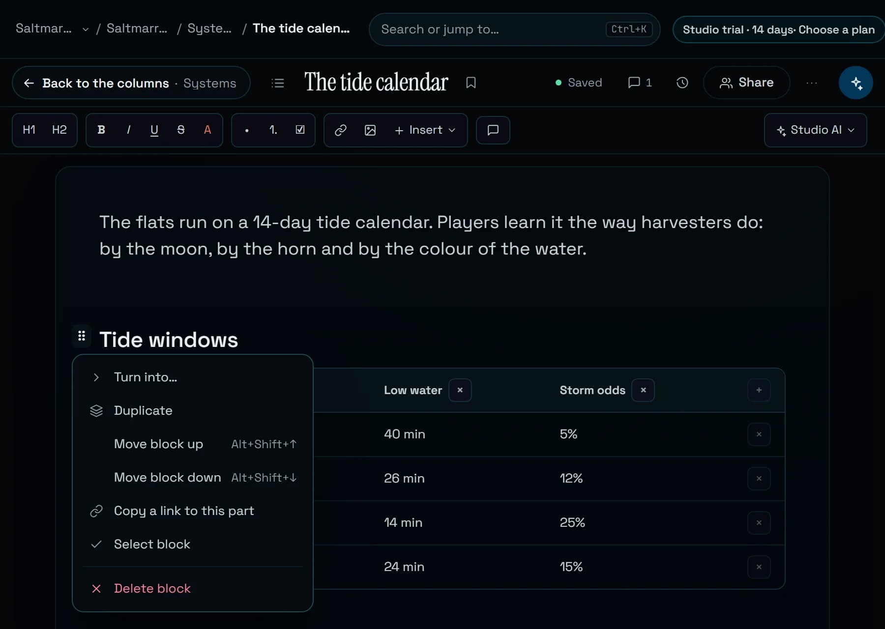Image resolution: width=885 pixels, height=629 pixels.
Task: Choose Copy a link to this part
Action: [193, 511]
